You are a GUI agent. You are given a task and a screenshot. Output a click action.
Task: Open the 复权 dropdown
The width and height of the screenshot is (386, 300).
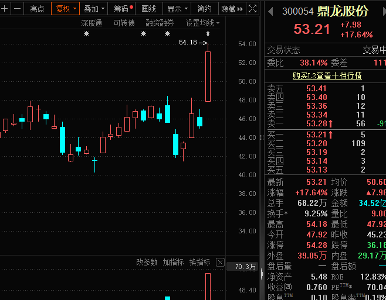point(65,9)
